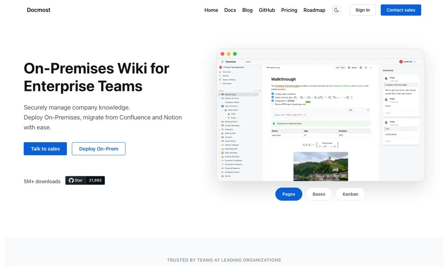Expand the Walkthrough sidebar tree node

pyautogui.click(x=220, y=94)
